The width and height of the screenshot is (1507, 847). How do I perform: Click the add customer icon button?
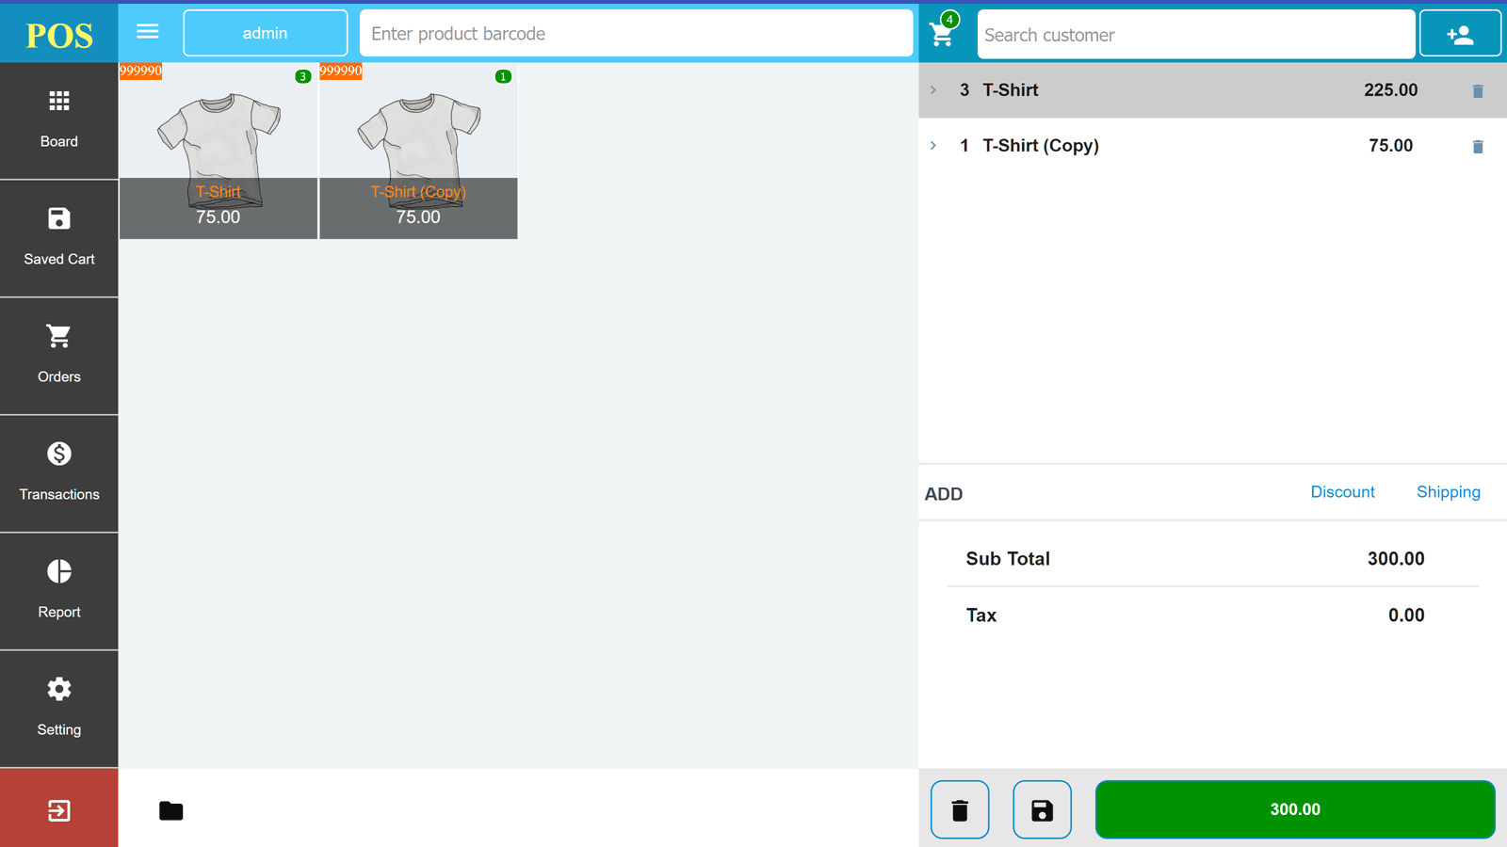tap(1460, 35)
